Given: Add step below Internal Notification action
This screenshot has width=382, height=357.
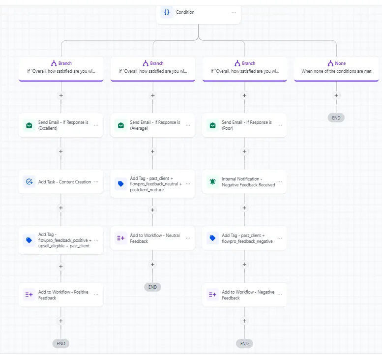Looking at the screenshot, I should click(245, 208).
